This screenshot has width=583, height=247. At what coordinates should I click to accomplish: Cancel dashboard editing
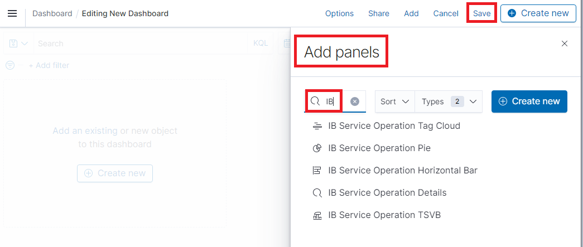pos(446,13)
